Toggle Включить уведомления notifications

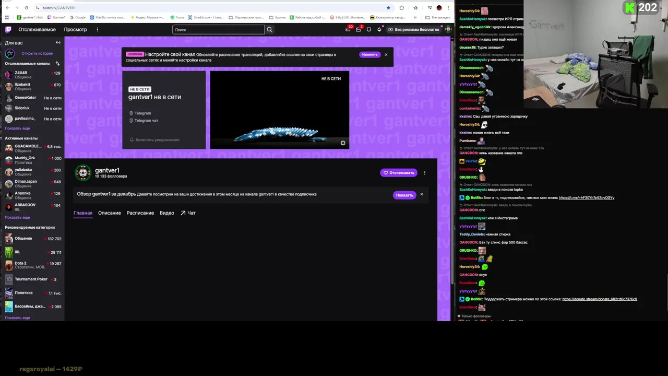pyautogui.click(x=154, y=139)
